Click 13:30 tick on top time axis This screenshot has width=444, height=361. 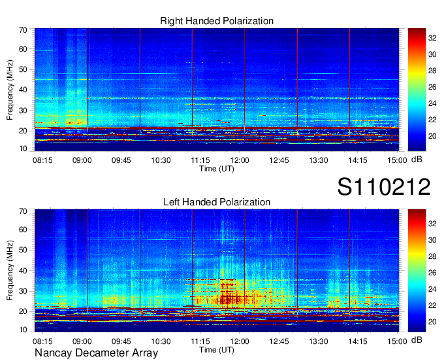318,160
